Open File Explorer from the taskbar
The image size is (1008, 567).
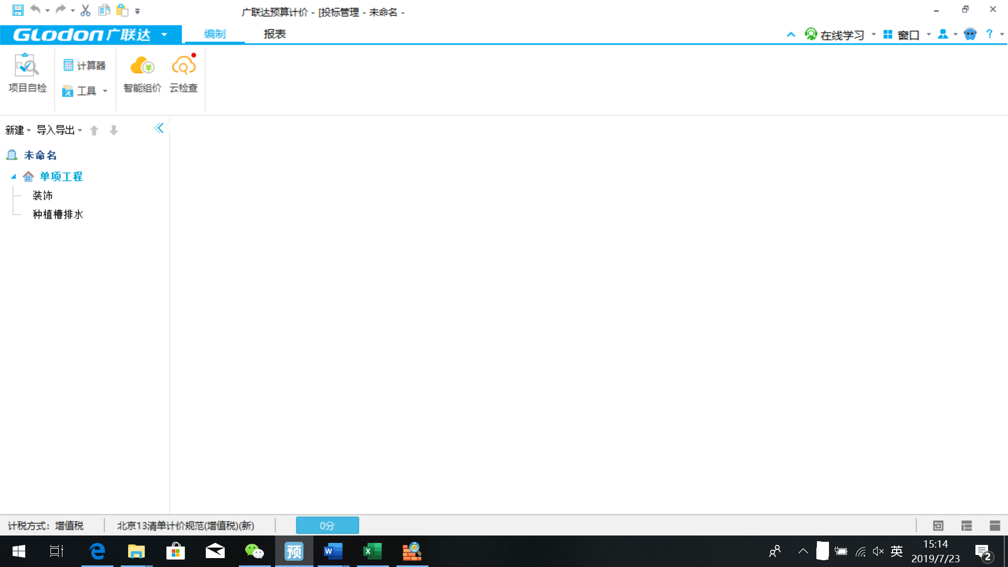click(136, 551)
